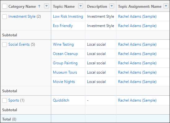
Task: Open Rachel Adams link in Quidditch row
Action: pos(137,100)
